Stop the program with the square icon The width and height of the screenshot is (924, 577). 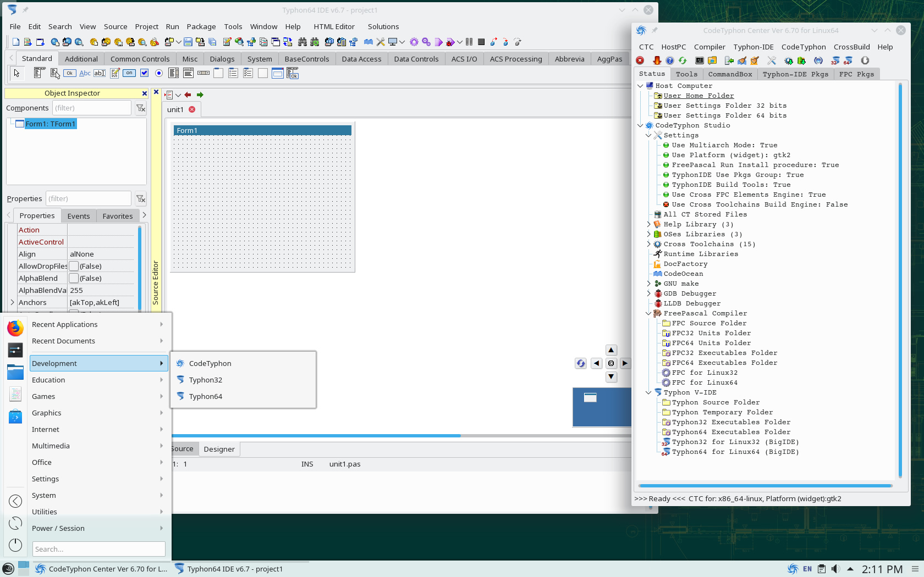[x=481, y=42]
